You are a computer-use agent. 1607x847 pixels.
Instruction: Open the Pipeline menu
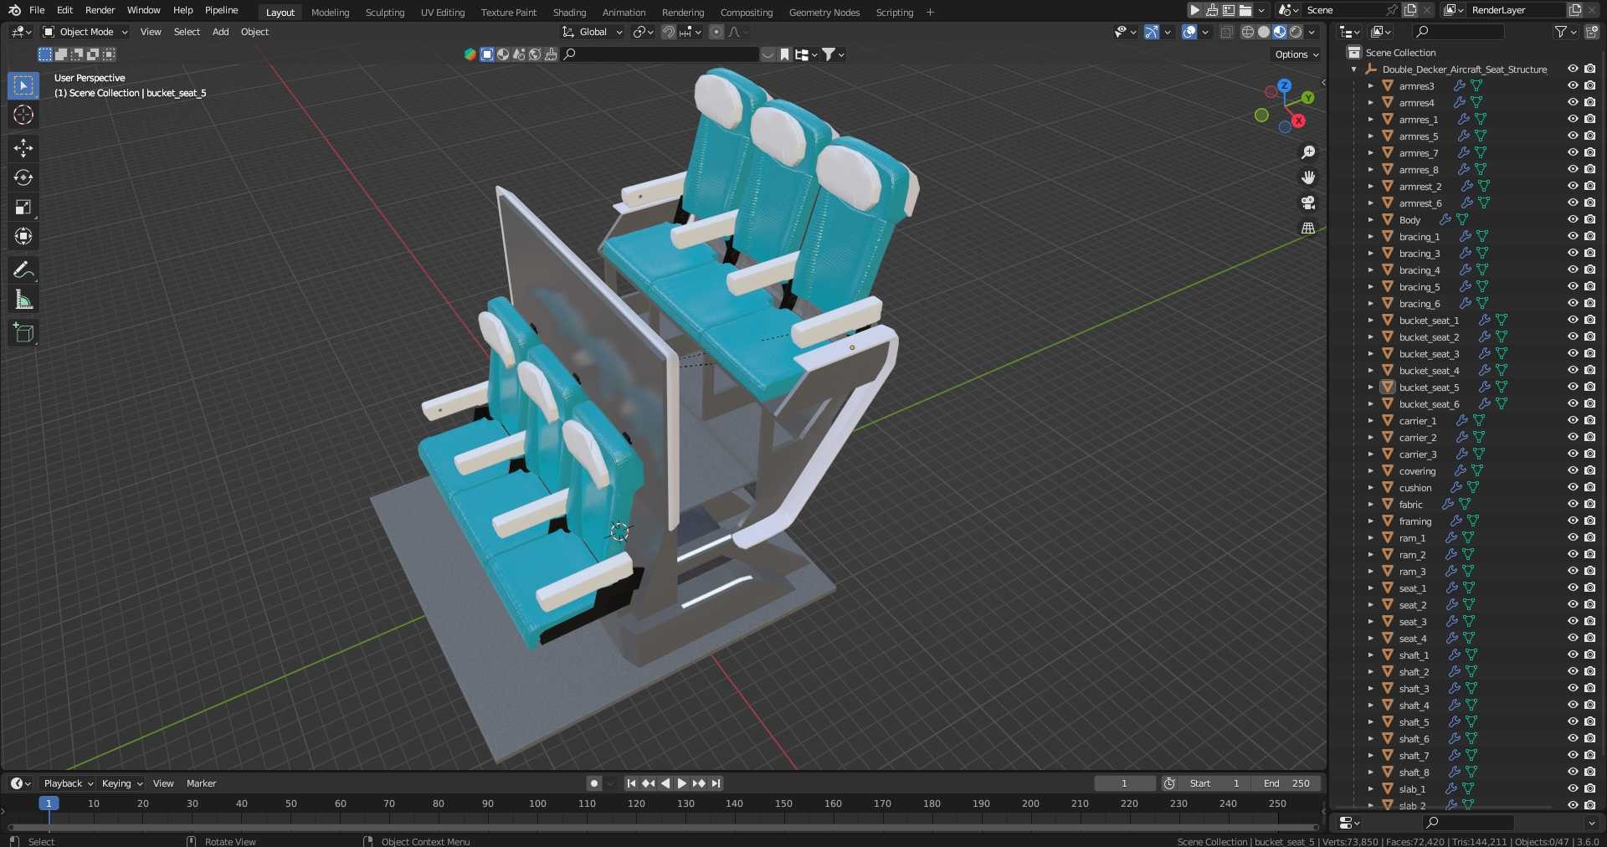[x=221, y=10]
